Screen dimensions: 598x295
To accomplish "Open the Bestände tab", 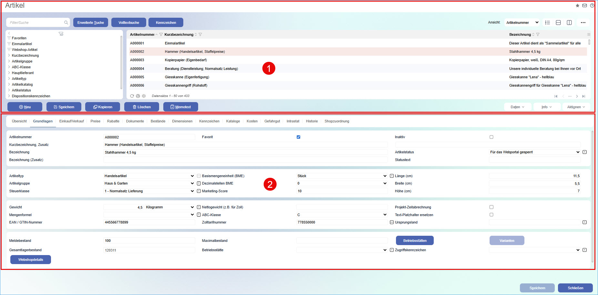I will (x=158, y=121).
